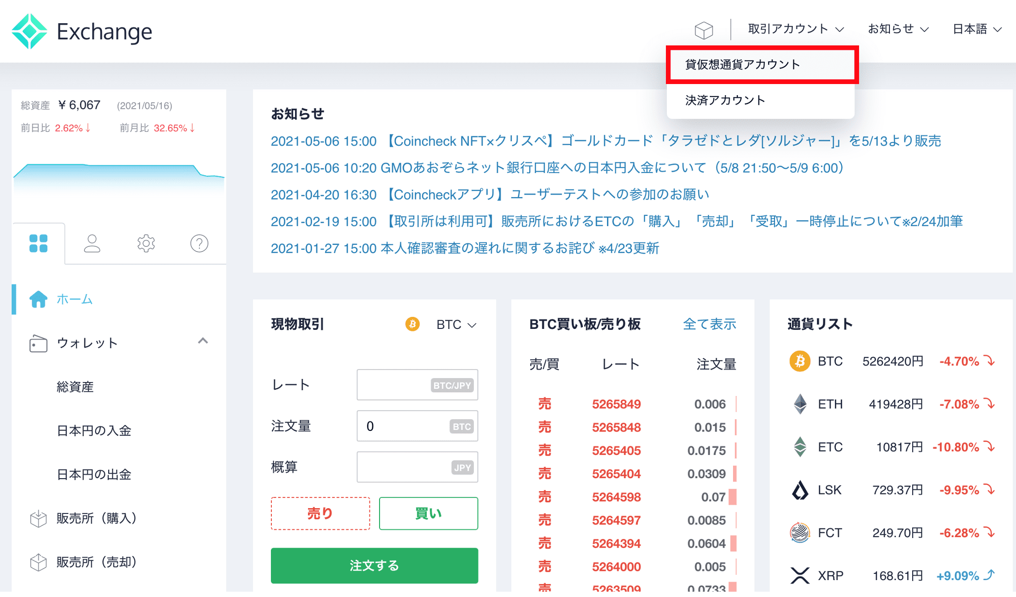Collapse the ウォレット sidebar section
The height and width of the screenshot is (597, 1016).
pyautogui.click(x=204, y=341)
